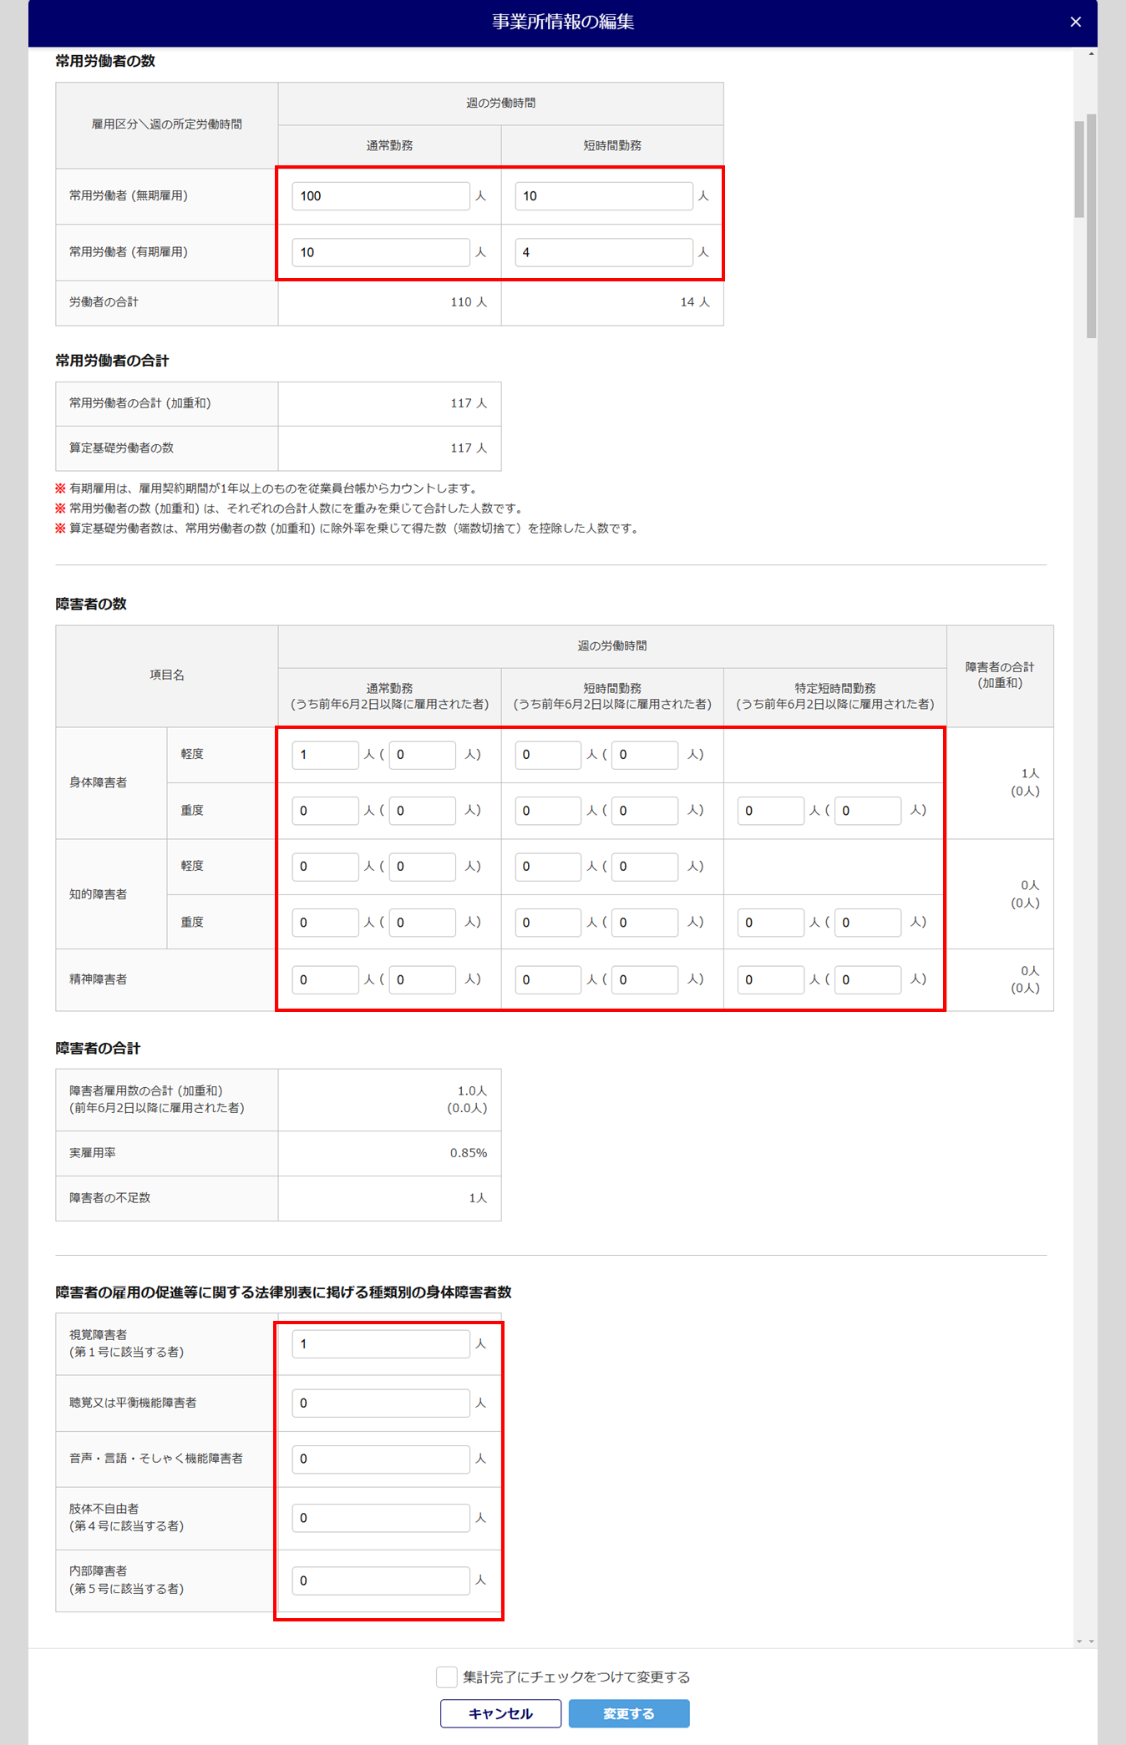Click 内部障害者 count input field
This screenshot has height=1745, width=1126.
(381, 1581)
